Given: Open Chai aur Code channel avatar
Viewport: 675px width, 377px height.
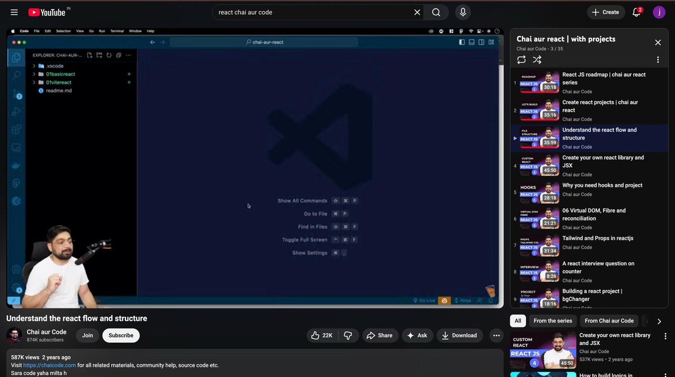Looking at the screenshot, I should pyautogui.click(x=14, y=335).
